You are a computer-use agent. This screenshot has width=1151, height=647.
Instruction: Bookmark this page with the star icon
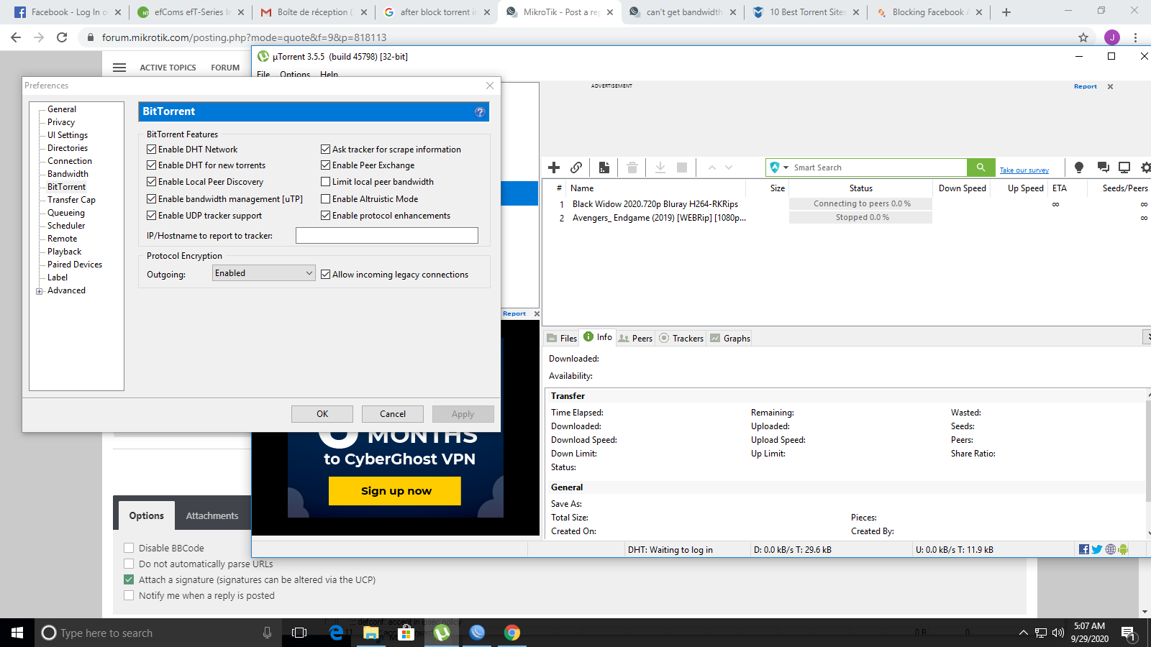(1083, 37)
